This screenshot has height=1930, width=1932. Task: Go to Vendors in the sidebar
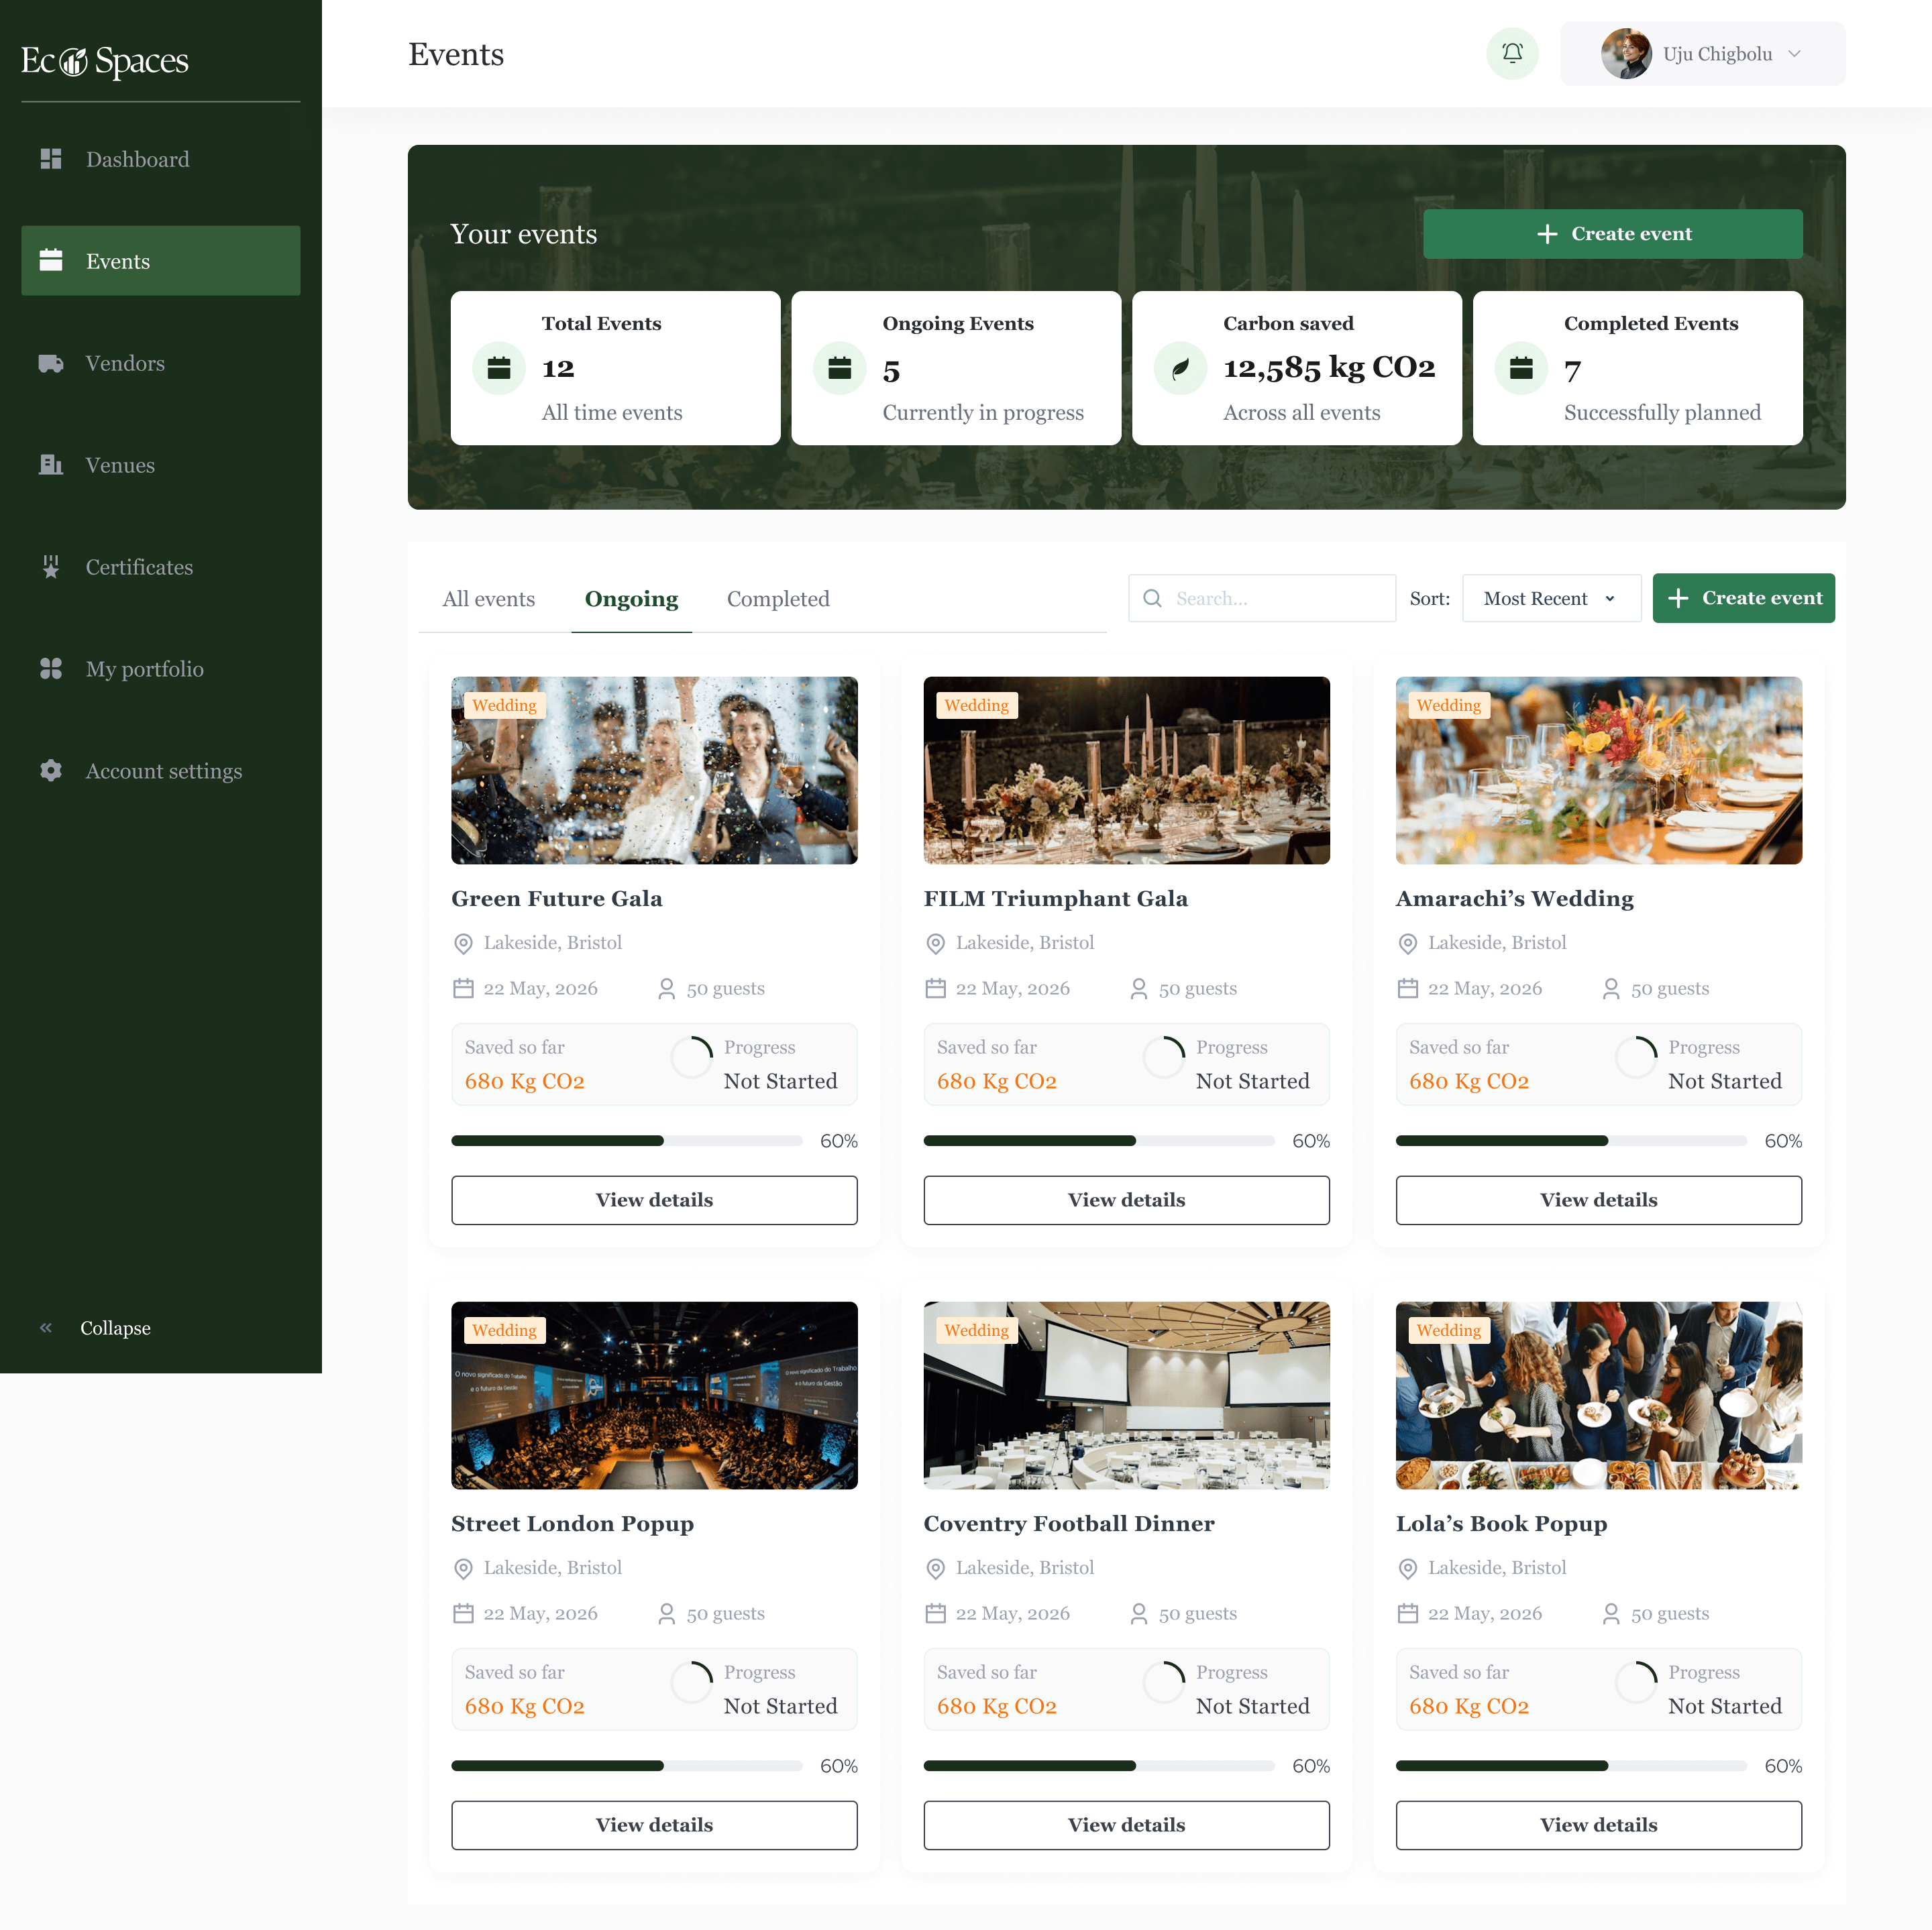point(161,363)
